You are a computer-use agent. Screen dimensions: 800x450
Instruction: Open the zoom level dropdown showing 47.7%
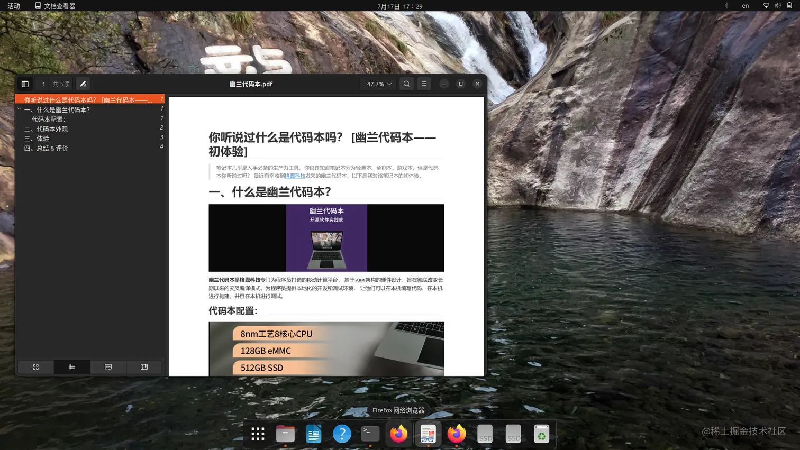pos(377,84)
